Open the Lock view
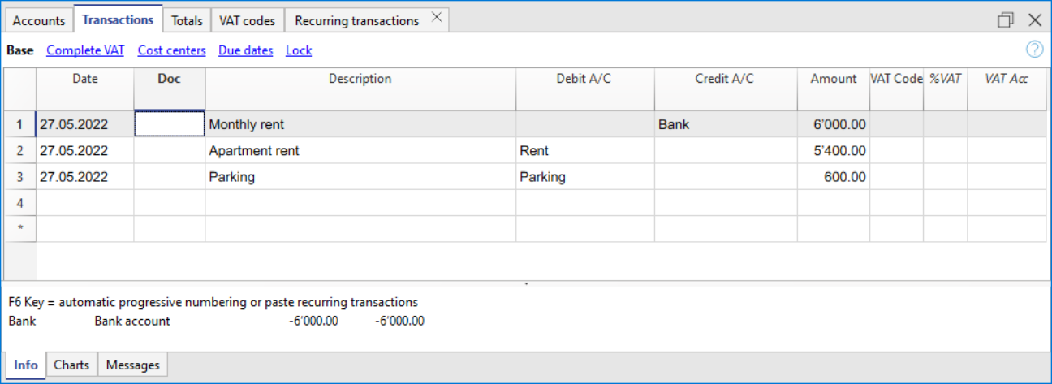This screenshot has height=384, width=1052. point(298,50)
